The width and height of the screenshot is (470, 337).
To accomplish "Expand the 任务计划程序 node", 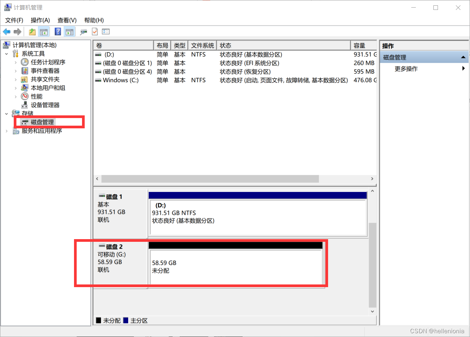I will (16, 62).
